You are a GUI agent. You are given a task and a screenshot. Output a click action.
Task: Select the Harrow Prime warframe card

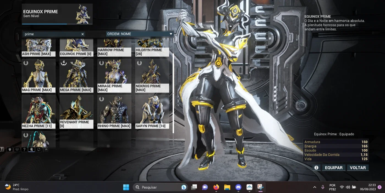pyautogui.click(x=114, y=48)
